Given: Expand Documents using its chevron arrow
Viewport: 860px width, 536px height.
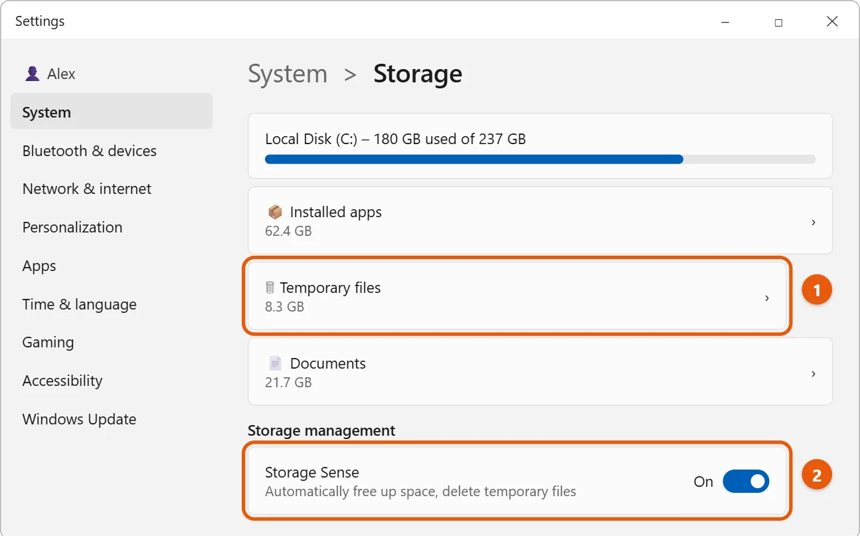Looking at the screenshot, I should [814, 373].
